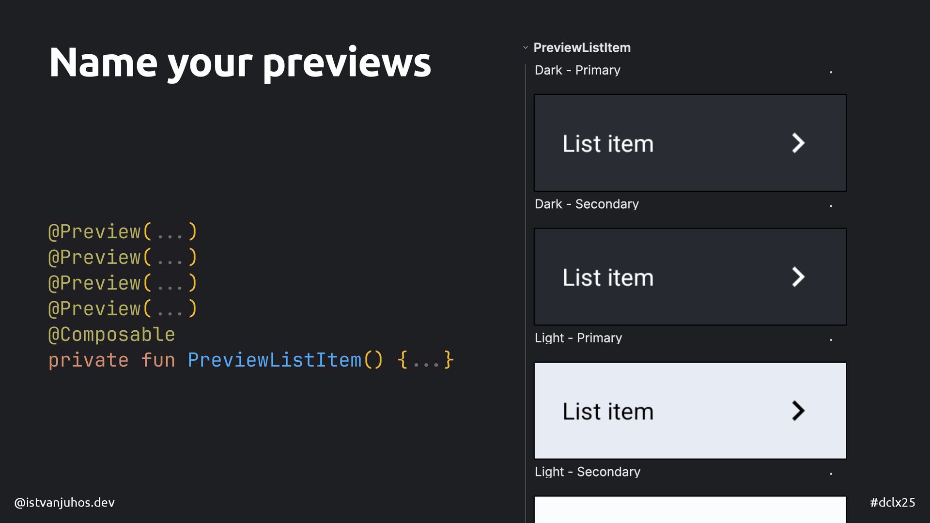Click the dot icon beside Light - Primary
The height and width of the screenshot is (523, 930).
(831, 340)
